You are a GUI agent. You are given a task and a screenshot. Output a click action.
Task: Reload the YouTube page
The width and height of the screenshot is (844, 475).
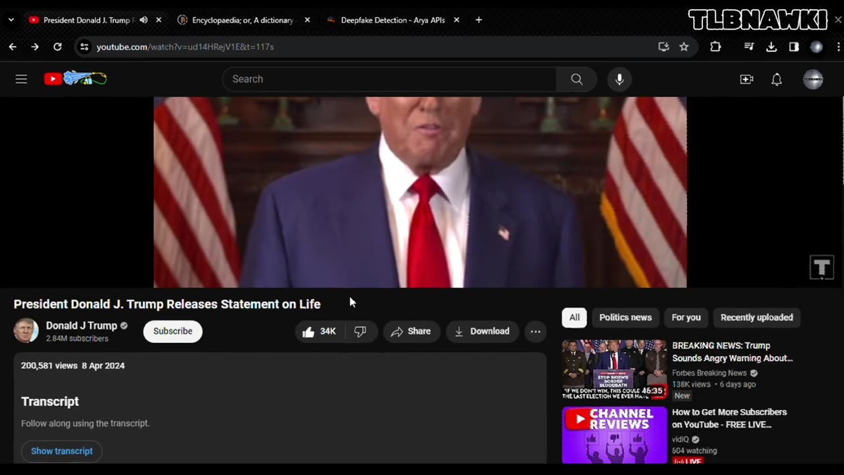[57, 47]
